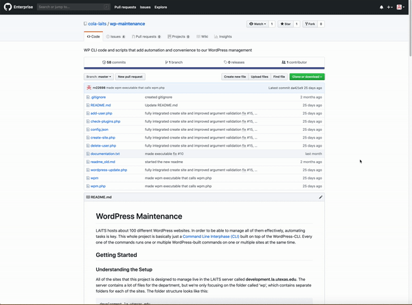Switch to the repository Pull requests tab

[x=146, y=36]
